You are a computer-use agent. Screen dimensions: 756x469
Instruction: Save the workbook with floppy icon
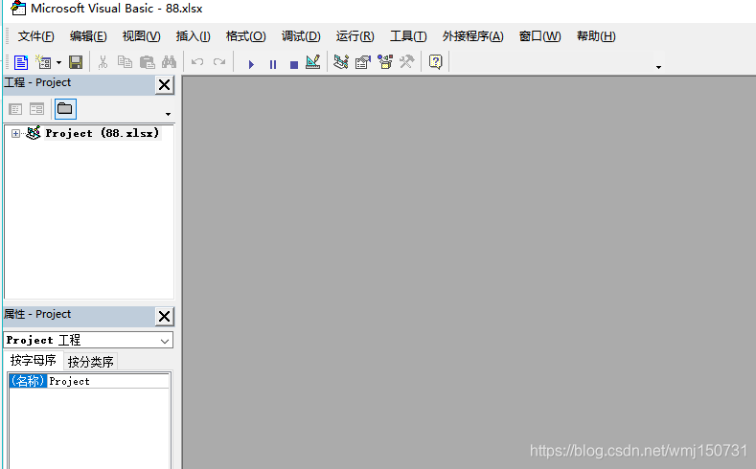(76, 62)
